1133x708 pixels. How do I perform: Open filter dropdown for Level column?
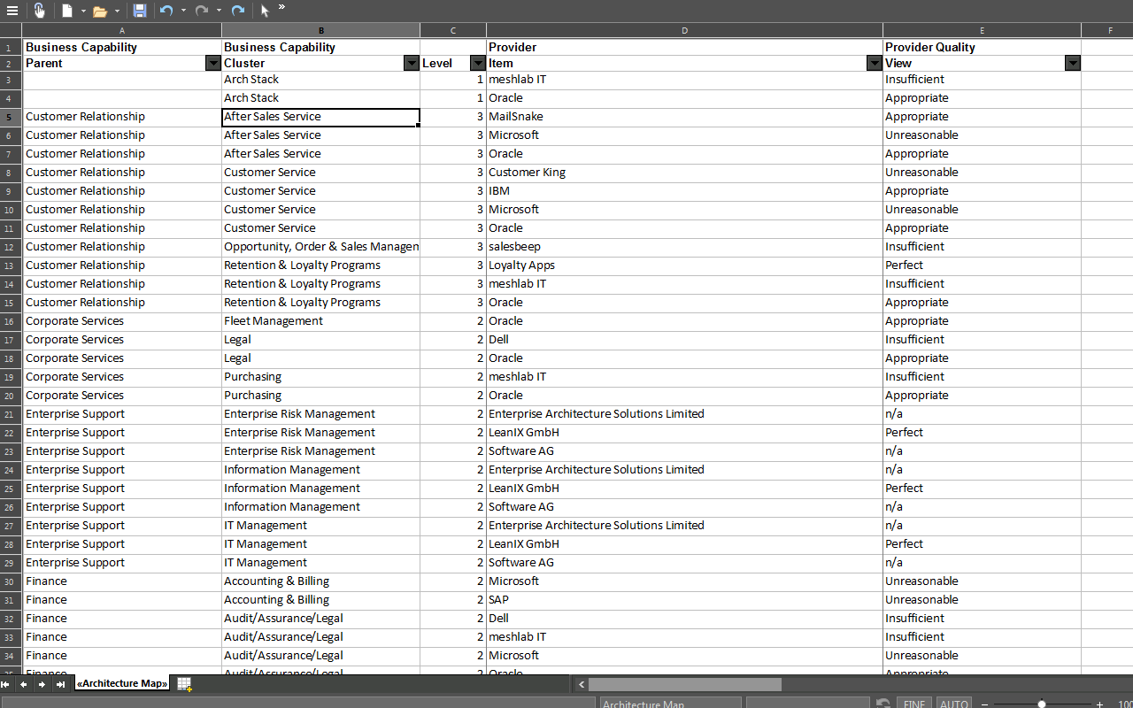point(478,63)
